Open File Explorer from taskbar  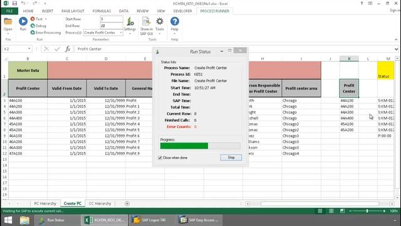point(24,220)
